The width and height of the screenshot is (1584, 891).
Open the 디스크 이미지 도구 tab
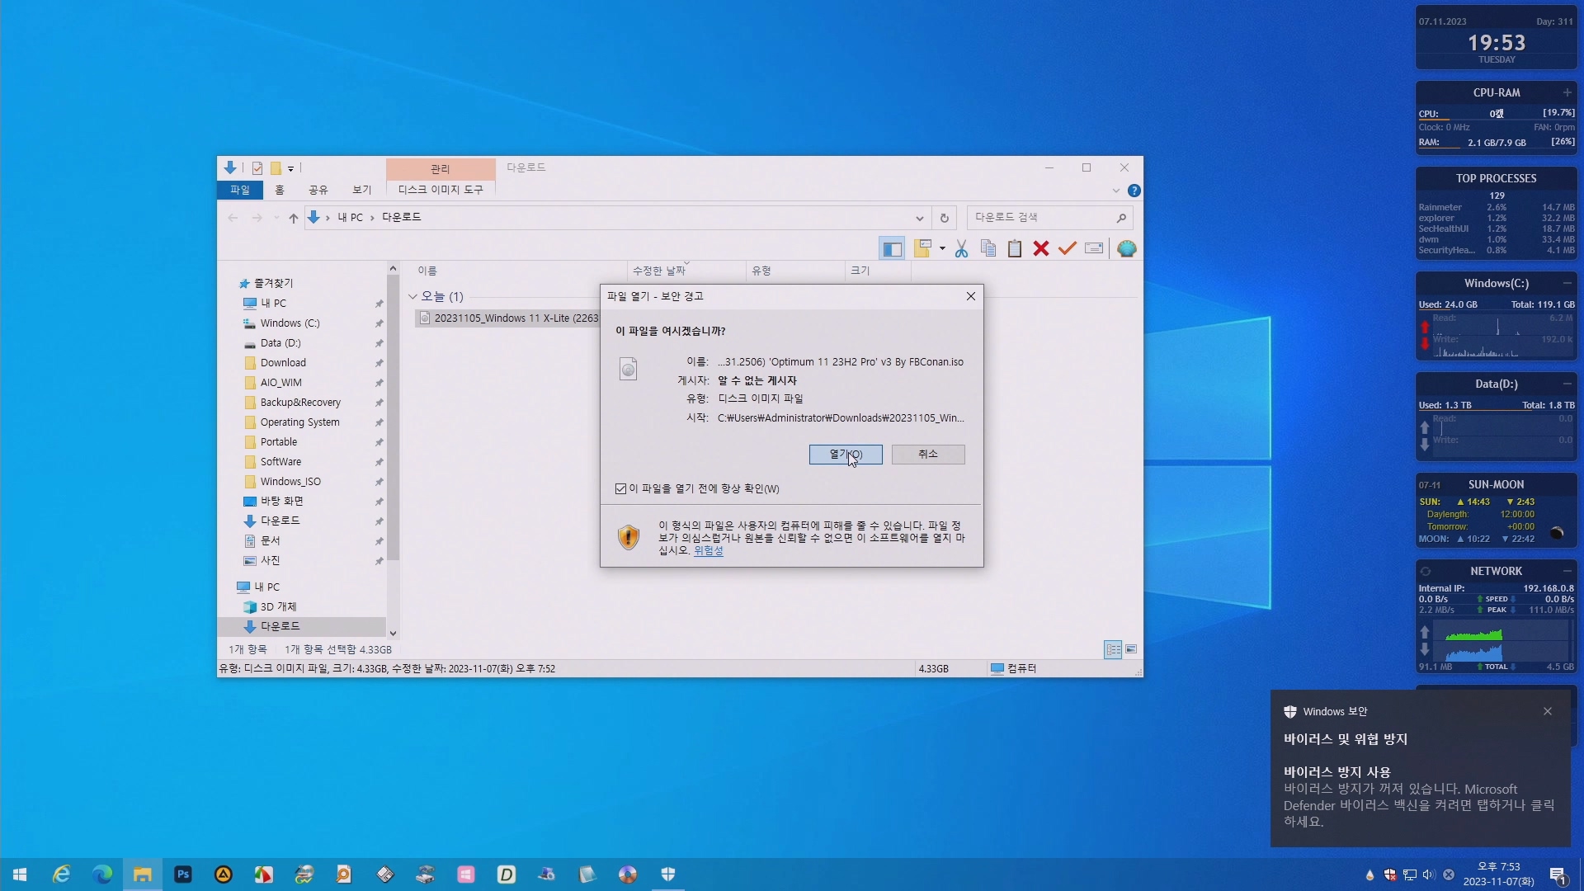[441, 191]
